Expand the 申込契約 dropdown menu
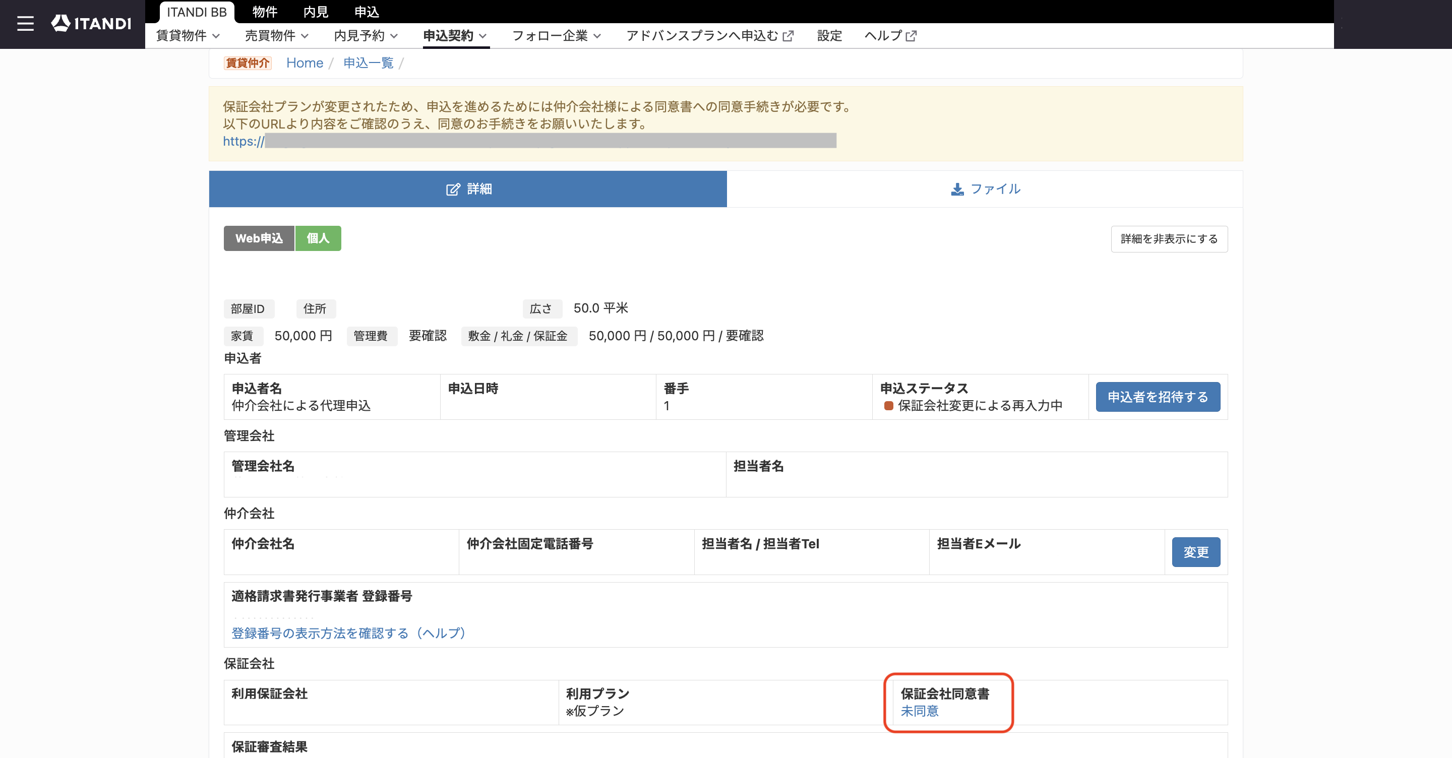This screenshot has width=1452, height=758. pyautogui.click(x=455, y=35)
